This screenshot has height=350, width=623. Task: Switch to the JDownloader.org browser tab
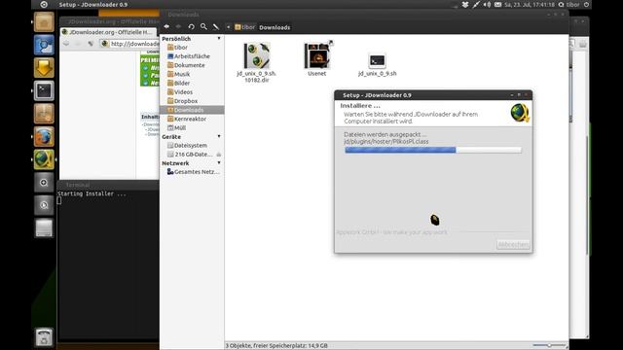click(x=108, y=32)
